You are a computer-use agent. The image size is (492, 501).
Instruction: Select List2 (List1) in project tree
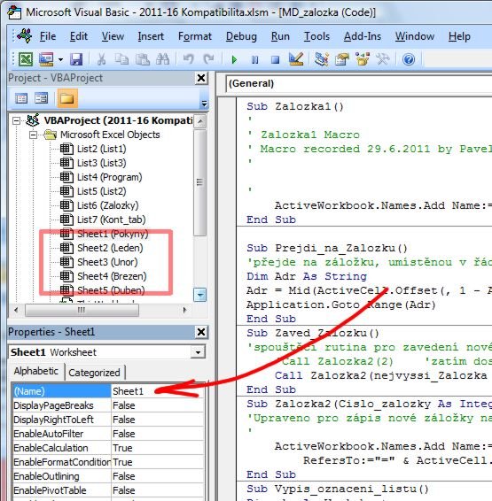tap(102, 149)
